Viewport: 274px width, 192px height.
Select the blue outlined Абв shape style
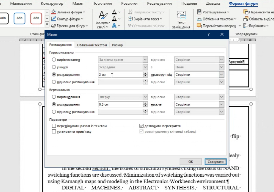point(19,18)
